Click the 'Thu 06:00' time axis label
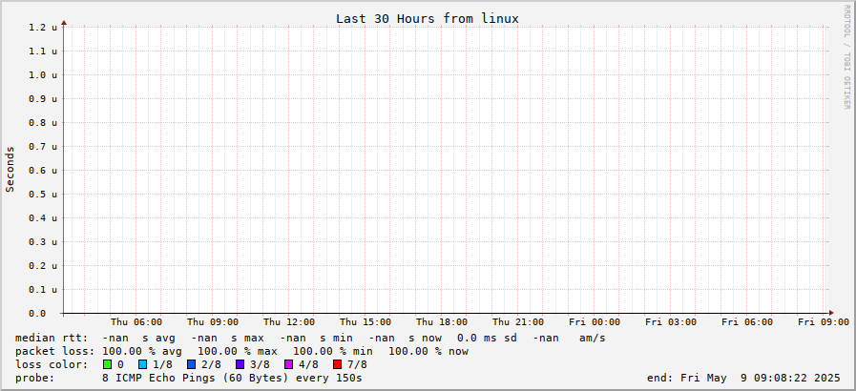 coord(136,322)
